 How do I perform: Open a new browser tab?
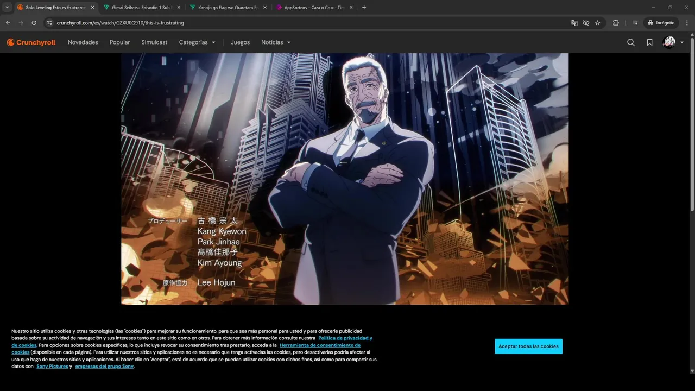point(364,8)
